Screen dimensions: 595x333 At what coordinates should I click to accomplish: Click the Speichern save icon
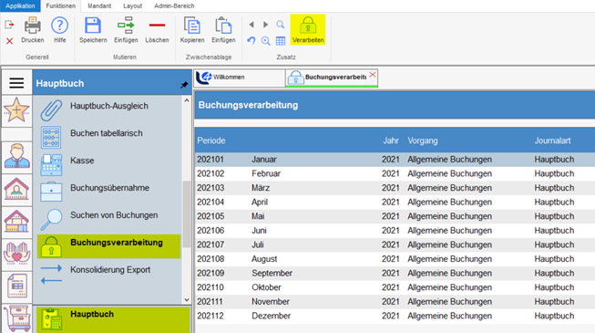point(93,26)
